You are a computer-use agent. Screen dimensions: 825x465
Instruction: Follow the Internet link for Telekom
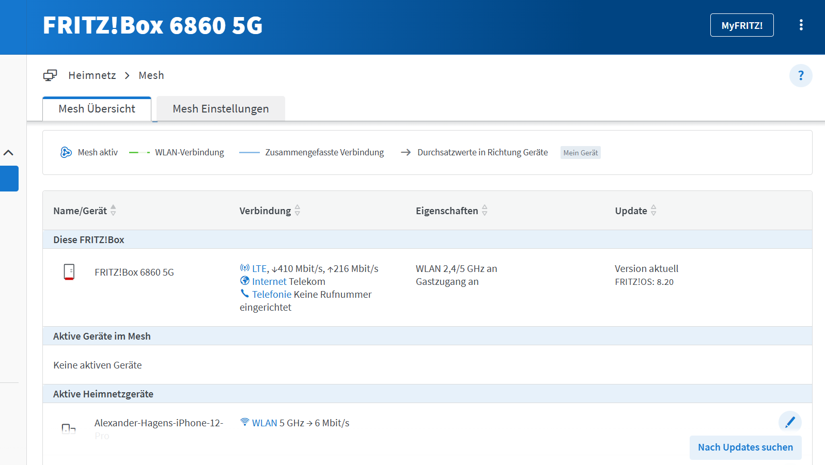click(x=269, y=282)
